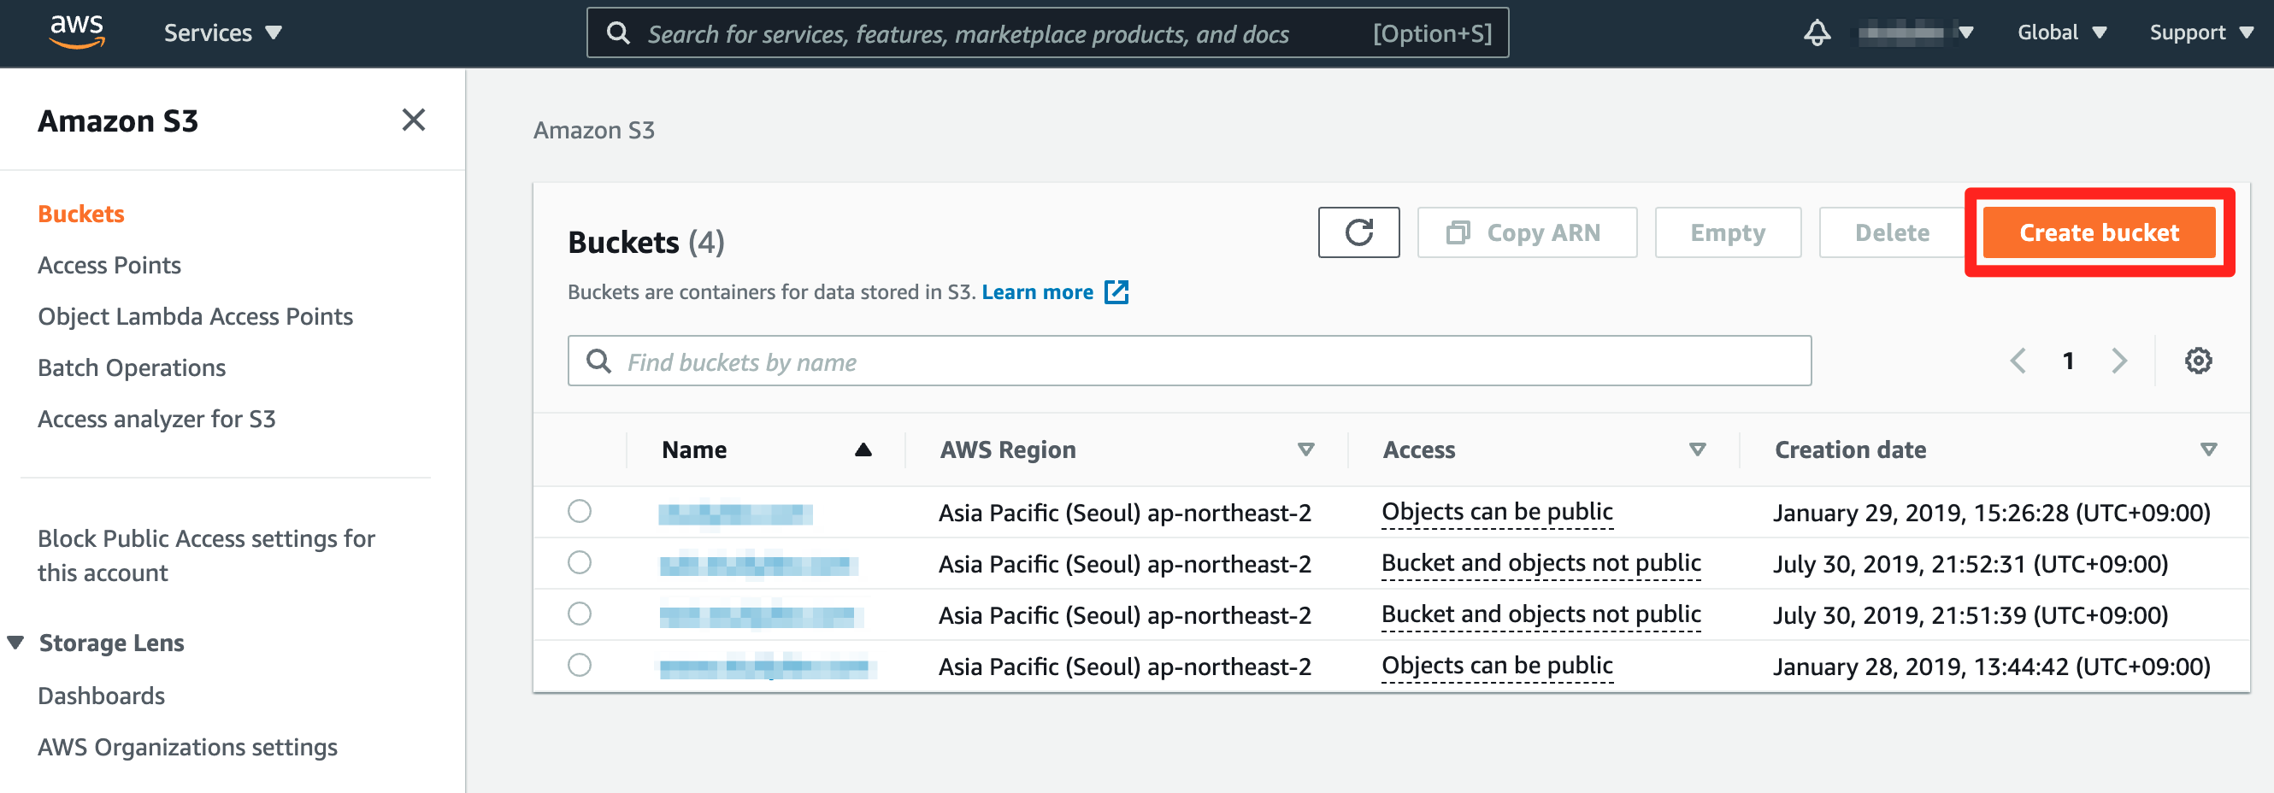2274x793 pixels.
Task: Open the second blurred bucket name link
Action: 758,565
